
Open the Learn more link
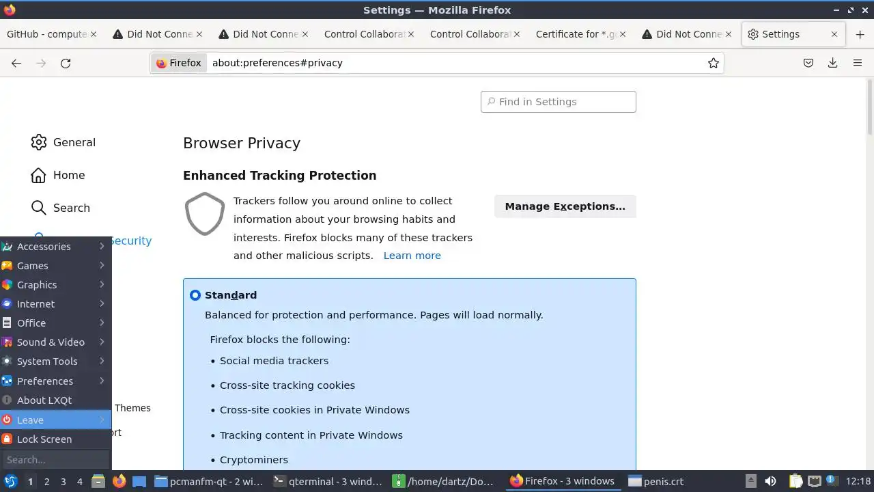coord(412,256)
